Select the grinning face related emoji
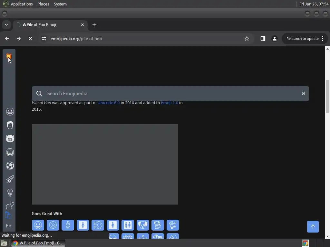The image size is (330, 247). (x=38, y=225)
